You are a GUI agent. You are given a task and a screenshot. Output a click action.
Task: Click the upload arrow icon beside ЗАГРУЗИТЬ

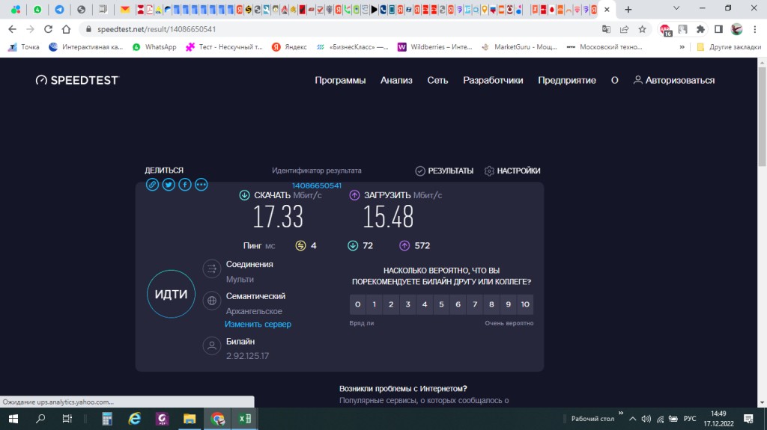[354, 195]
